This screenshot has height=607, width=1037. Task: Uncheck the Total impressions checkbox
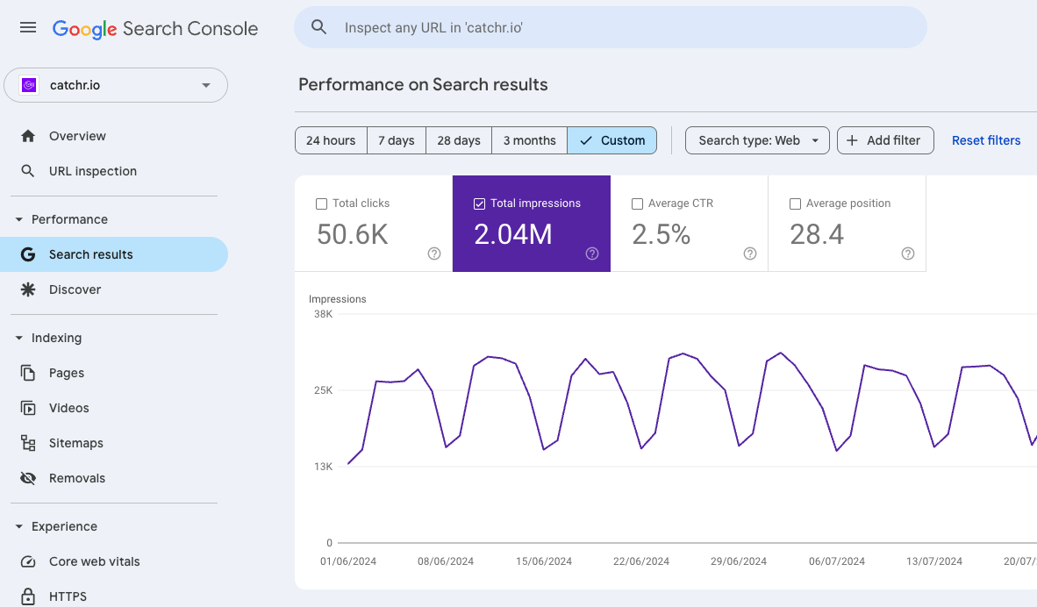[x=480, y=204]
